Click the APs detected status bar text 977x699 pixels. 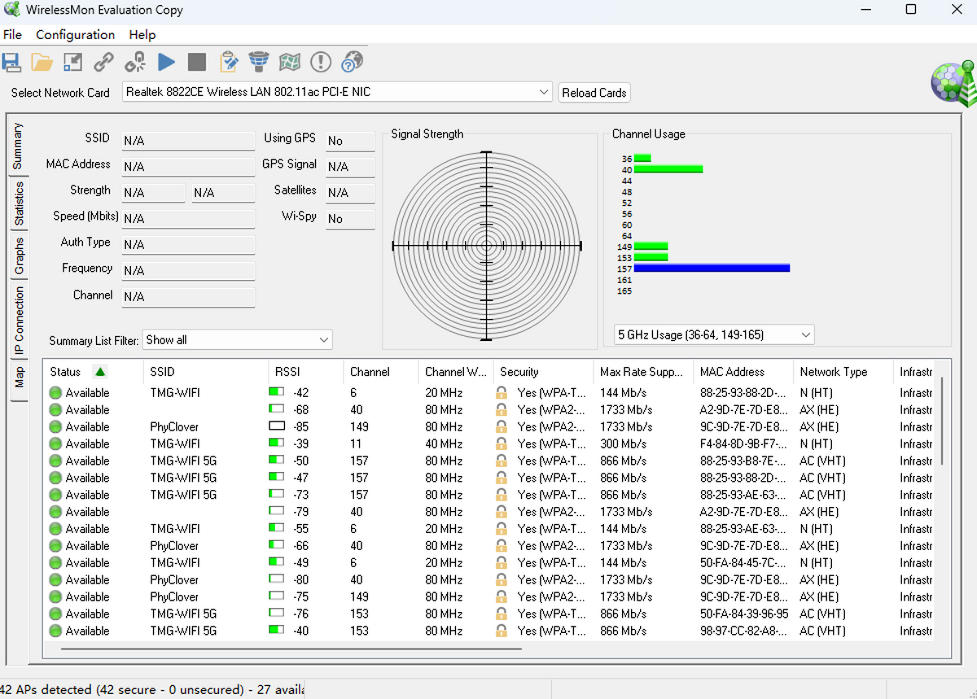pyautogui.click(x=152, y=689)
